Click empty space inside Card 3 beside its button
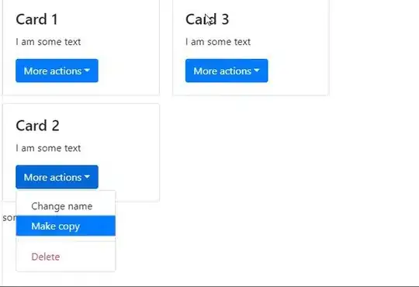 click(298, 71)
